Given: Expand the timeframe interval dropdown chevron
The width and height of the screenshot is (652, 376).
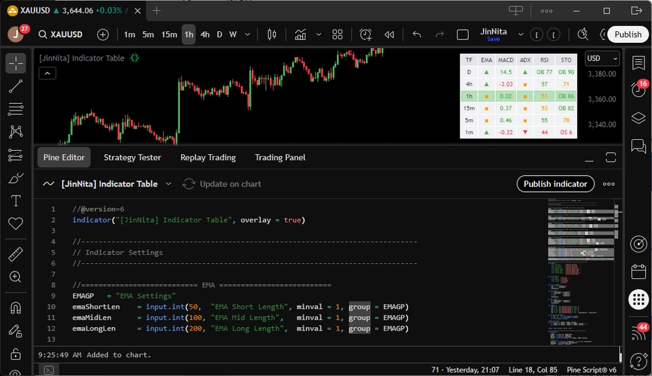Looking at the screenshot, I should point(248,35).
